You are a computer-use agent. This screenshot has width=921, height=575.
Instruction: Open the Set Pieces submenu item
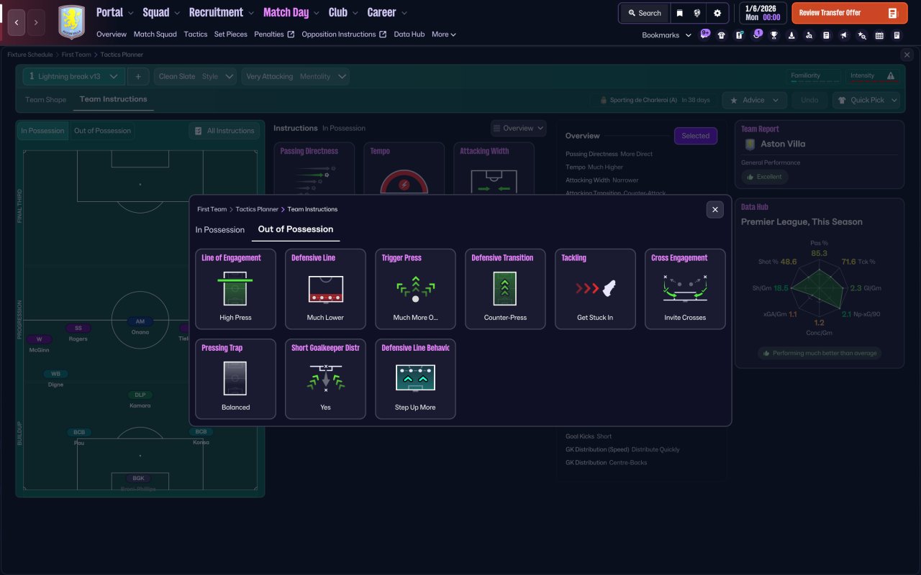[230, 34]
